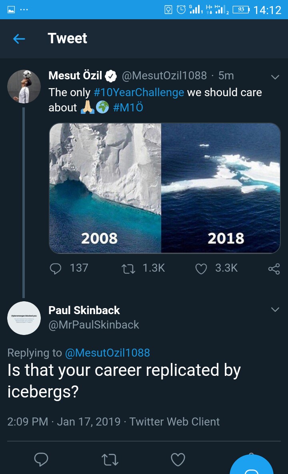Tap the floating compose reply button
The height and width of the screenshot is (474, 288).
click(252, 467)
